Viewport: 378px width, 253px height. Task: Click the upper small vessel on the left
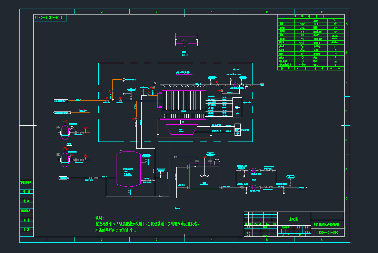[65, 131]
